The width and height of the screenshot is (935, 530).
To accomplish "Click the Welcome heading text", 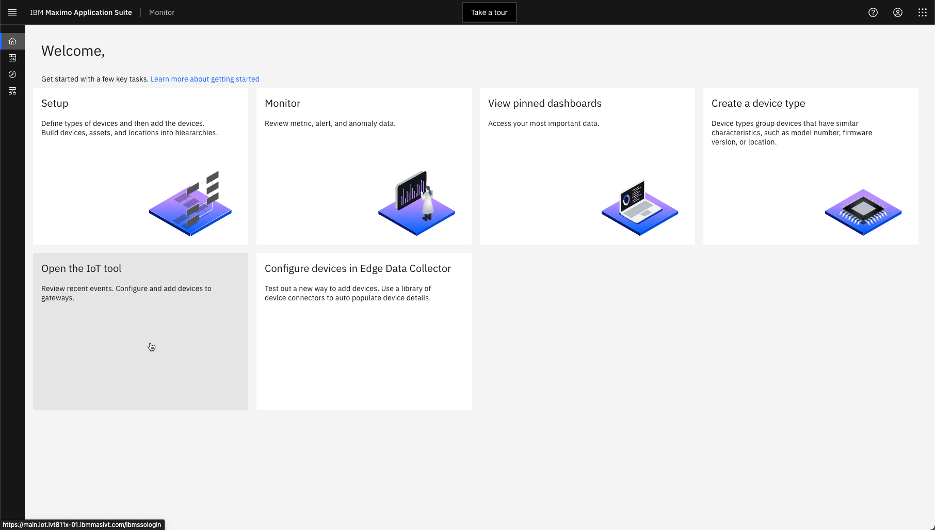I will tap(73, 51).
